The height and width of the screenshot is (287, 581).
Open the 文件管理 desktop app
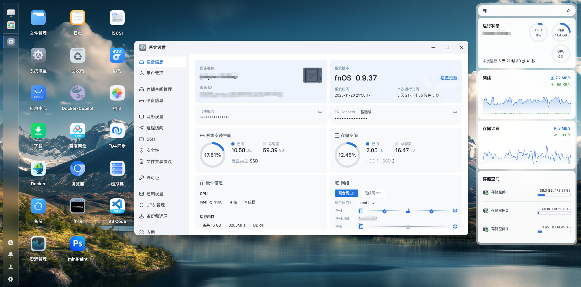click(x=38, y=18)
